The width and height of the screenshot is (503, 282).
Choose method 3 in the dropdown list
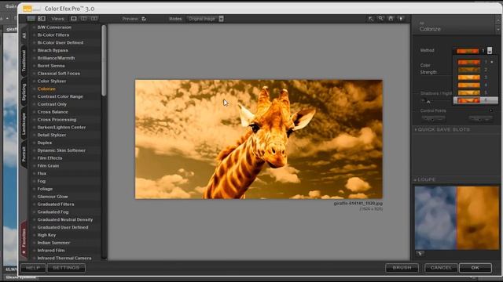[475, 78]
